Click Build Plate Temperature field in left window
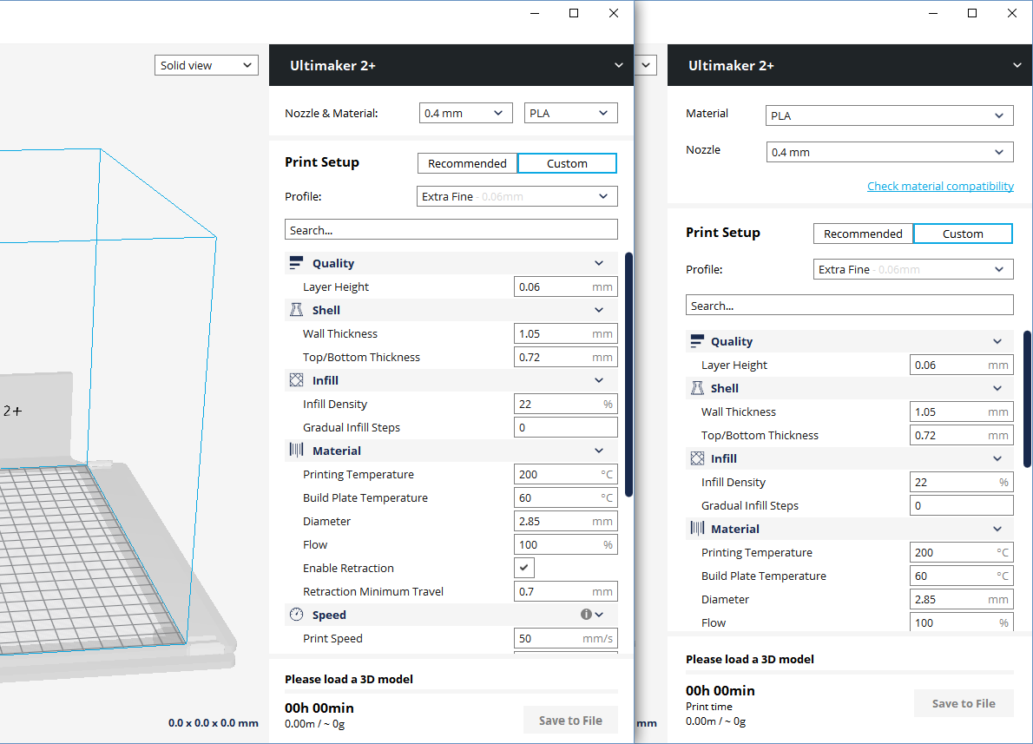The width and height of the screenshot is (1033, 744). tap(566, 497)
